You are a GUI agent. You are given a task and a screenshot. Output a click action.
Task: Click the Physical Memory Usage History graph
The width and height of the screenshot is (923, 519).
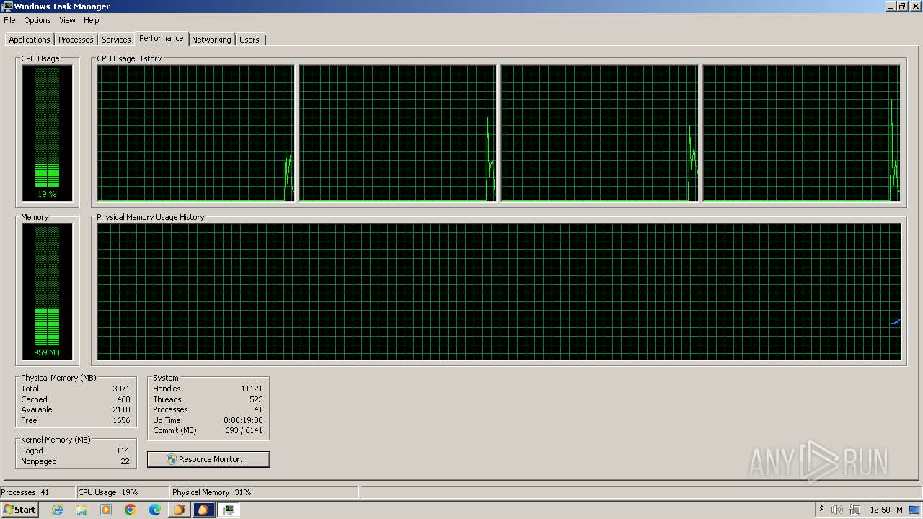pos(499,291)
